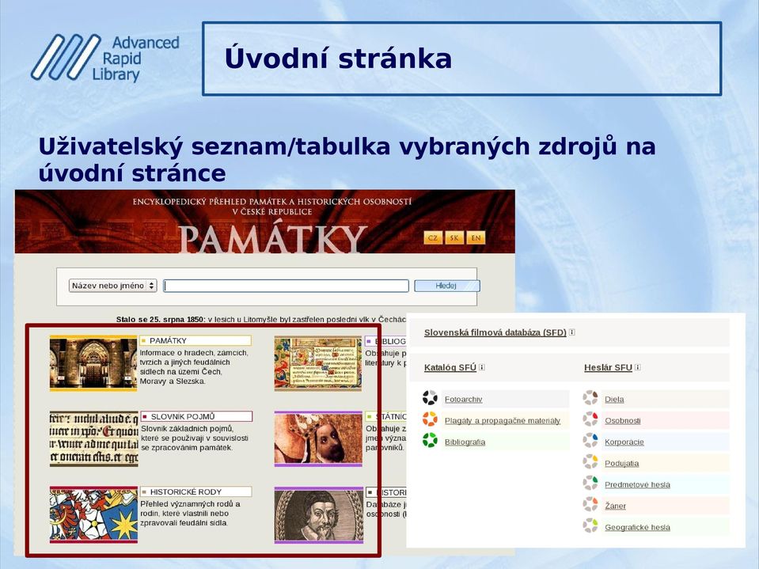Screen dimensions: 759x569
Task: Click the orange circle icon beside Plagáty
Action: point(430,419)
